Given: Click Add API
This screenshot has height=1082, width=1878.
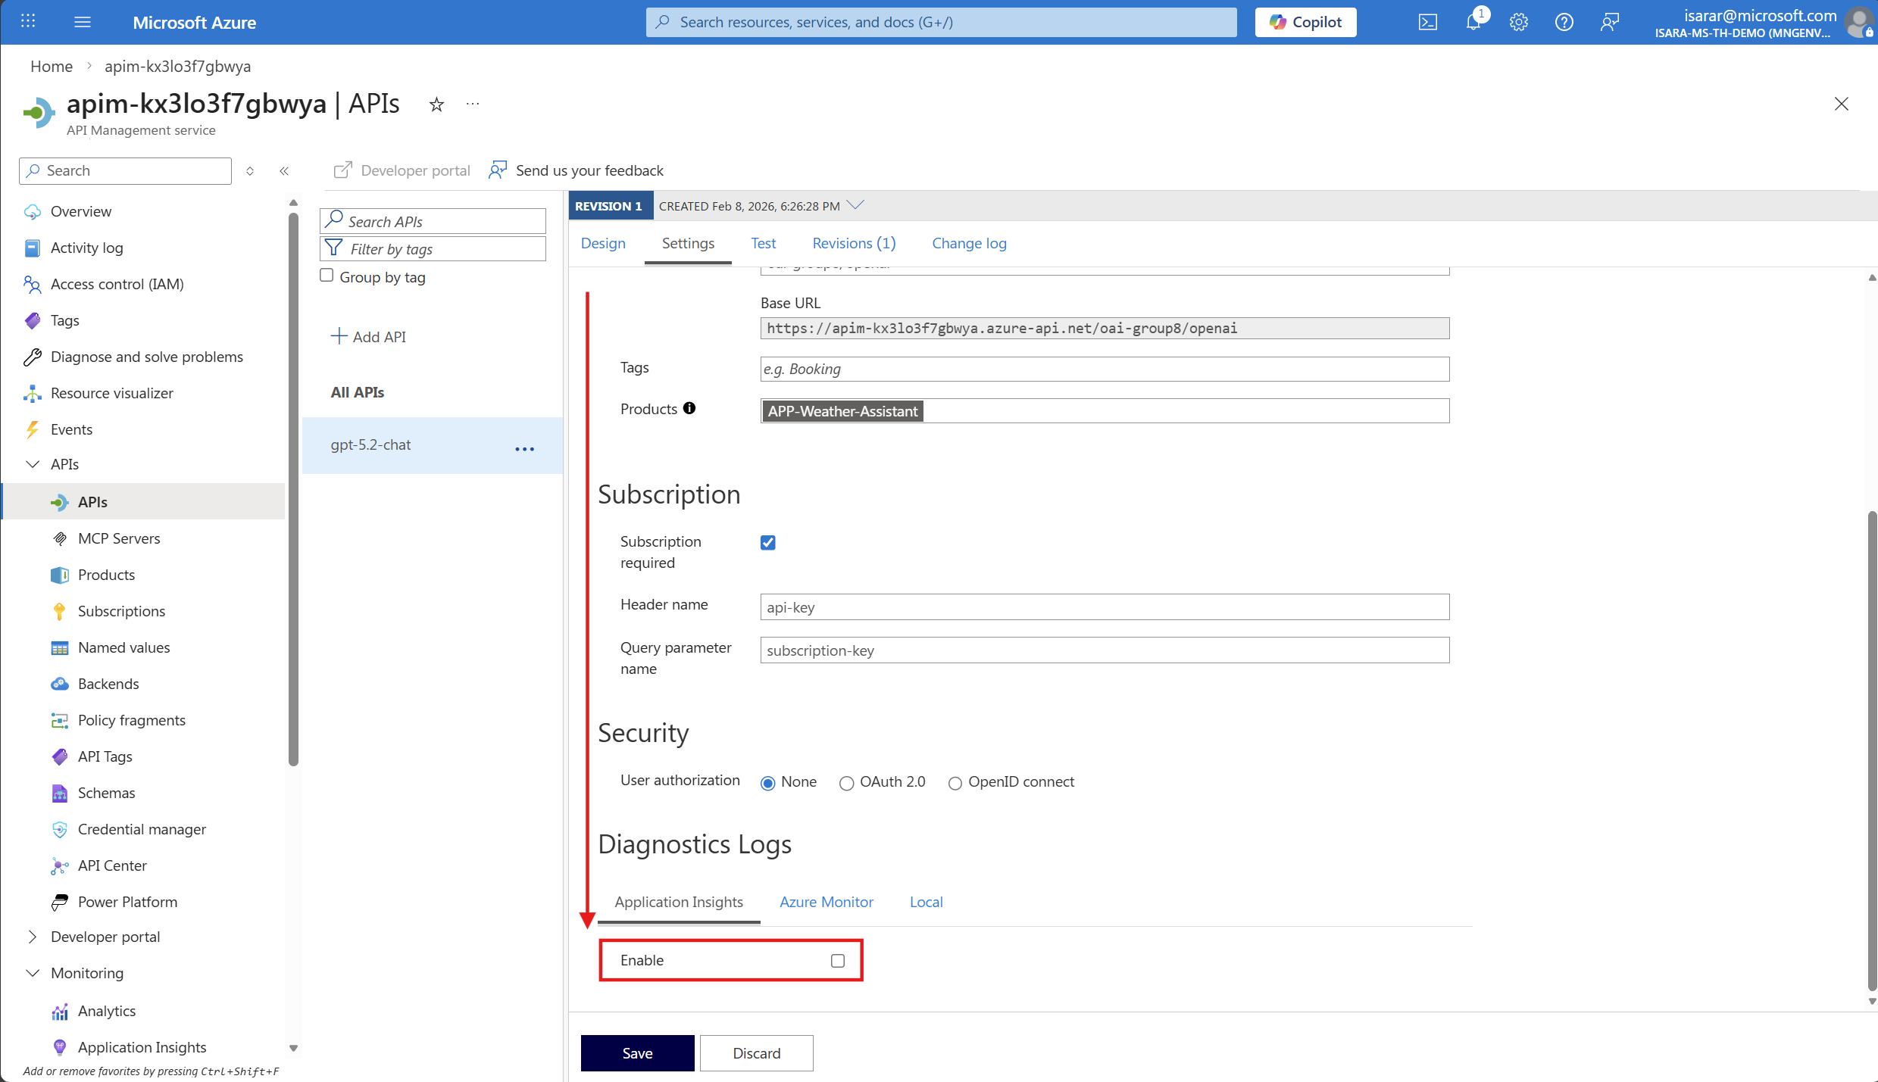Looking at the screenshot, I should pyautogui.click(x=368, y=336).
